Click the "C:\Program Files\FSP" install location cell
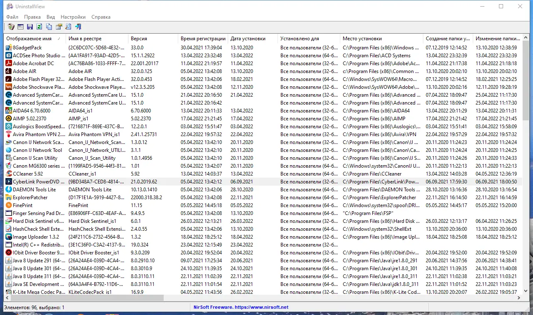Image resolution: width=533 pixels, height=315 pixels. (367, 213)
